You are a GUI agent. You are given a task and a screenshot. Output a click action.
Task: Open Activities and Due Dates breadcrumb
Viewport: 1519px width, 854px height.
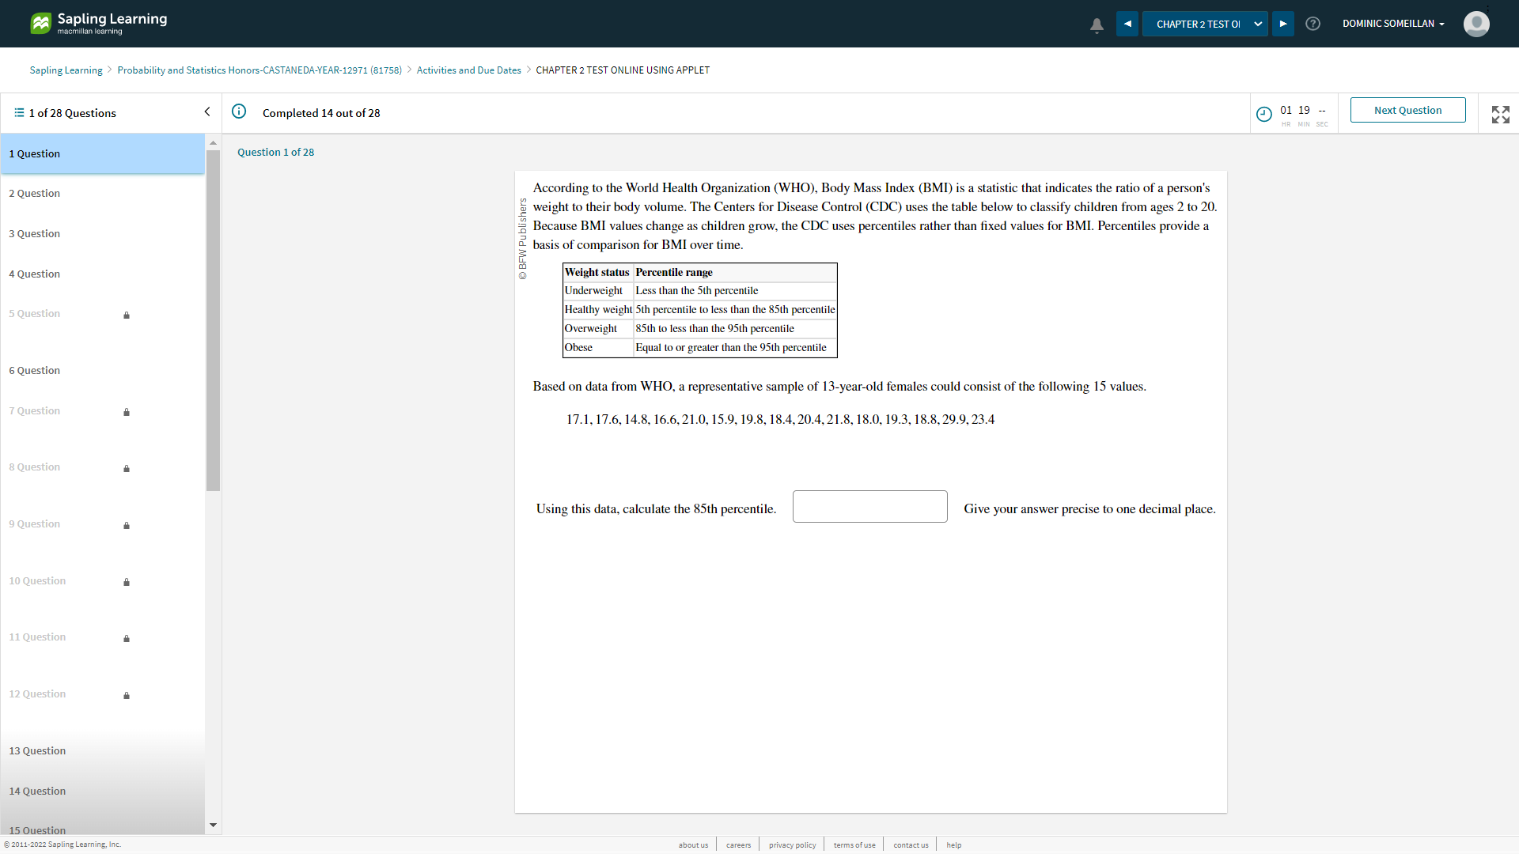tap(468, 70)
